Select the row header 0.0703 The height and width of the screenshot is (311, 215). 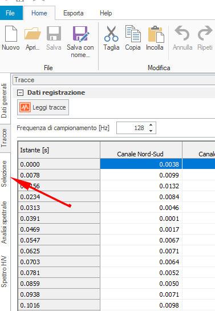pos(59,262)
